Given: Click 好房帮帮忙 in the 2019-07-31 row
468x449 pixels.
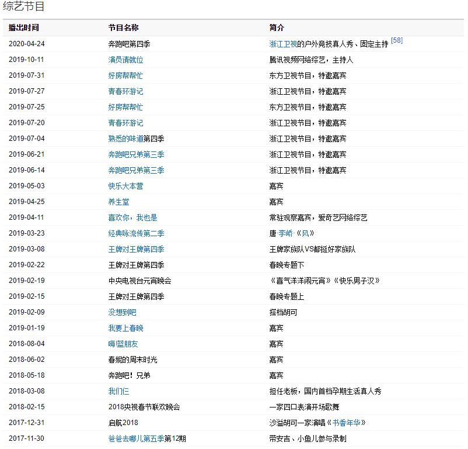Looking at the screenshot, I should 125,75.
